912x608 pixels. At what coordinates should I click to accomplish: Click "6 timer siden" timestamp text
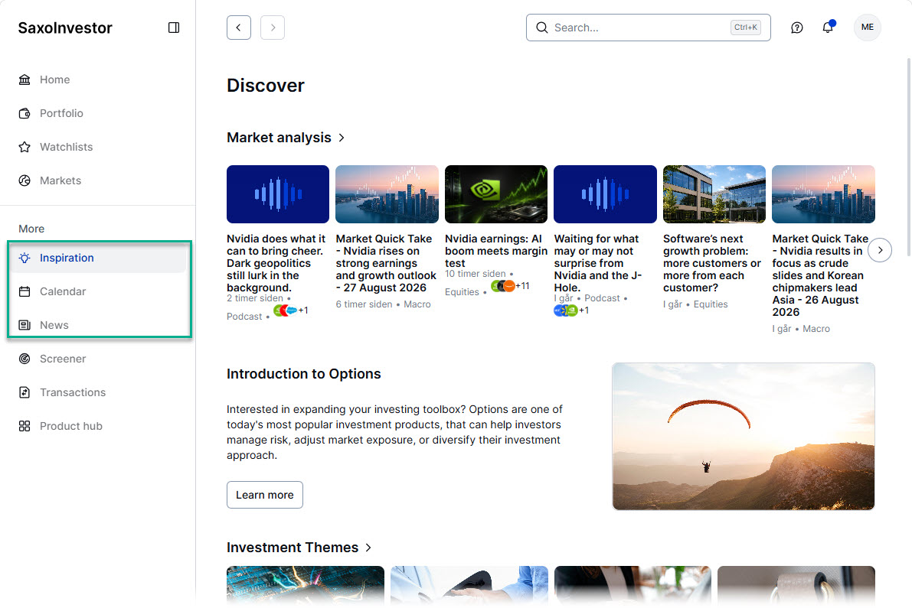(364, 304)
